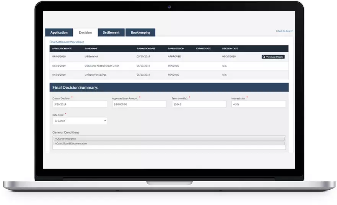Click submission date 05/20/2019 in Unibank row
The image size is (337, 205).
point(143,75)
